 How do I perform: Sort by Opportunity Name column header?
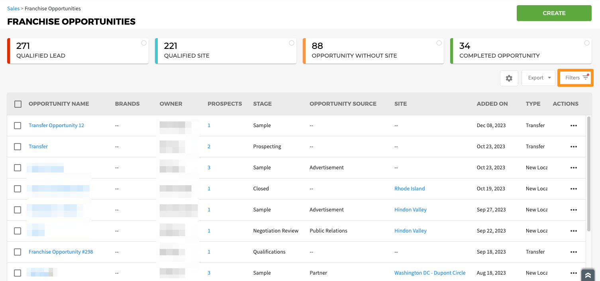59,104
